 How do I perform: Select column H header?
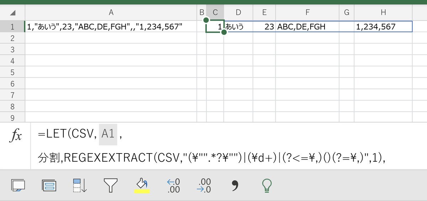pyautogui.click(x=383, y=12)
